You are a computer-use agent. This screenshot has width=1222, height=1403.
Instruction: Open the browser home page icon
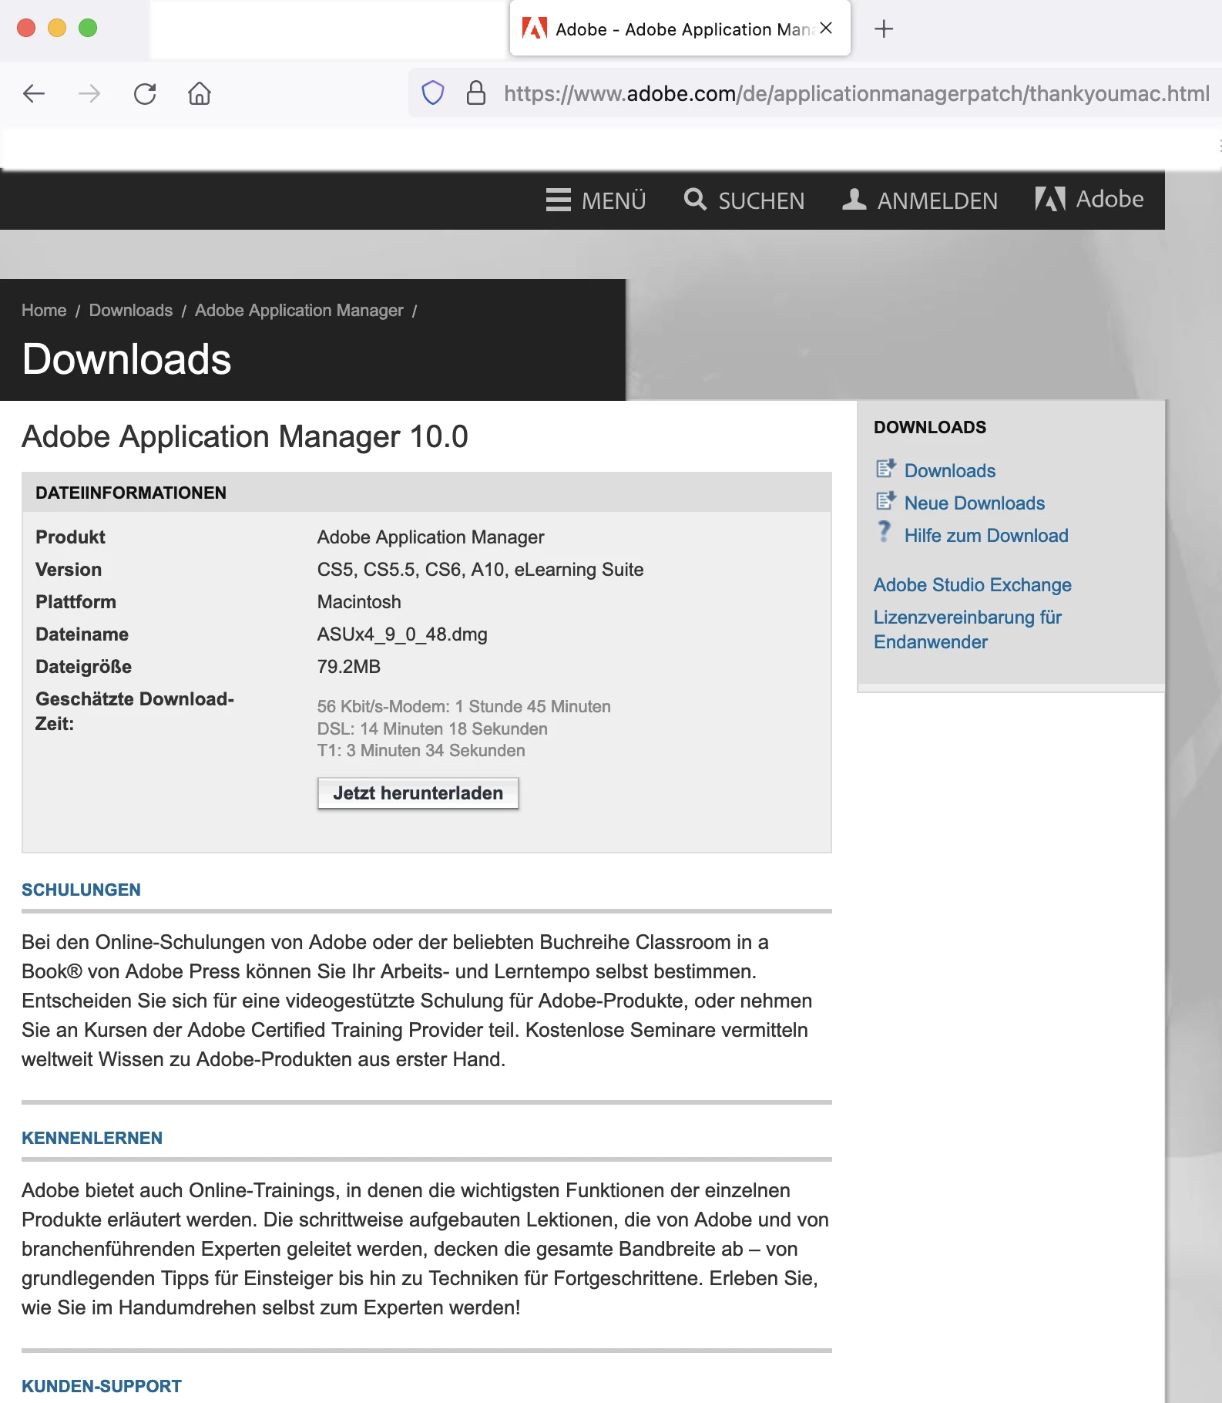click(x=200, y=94)
